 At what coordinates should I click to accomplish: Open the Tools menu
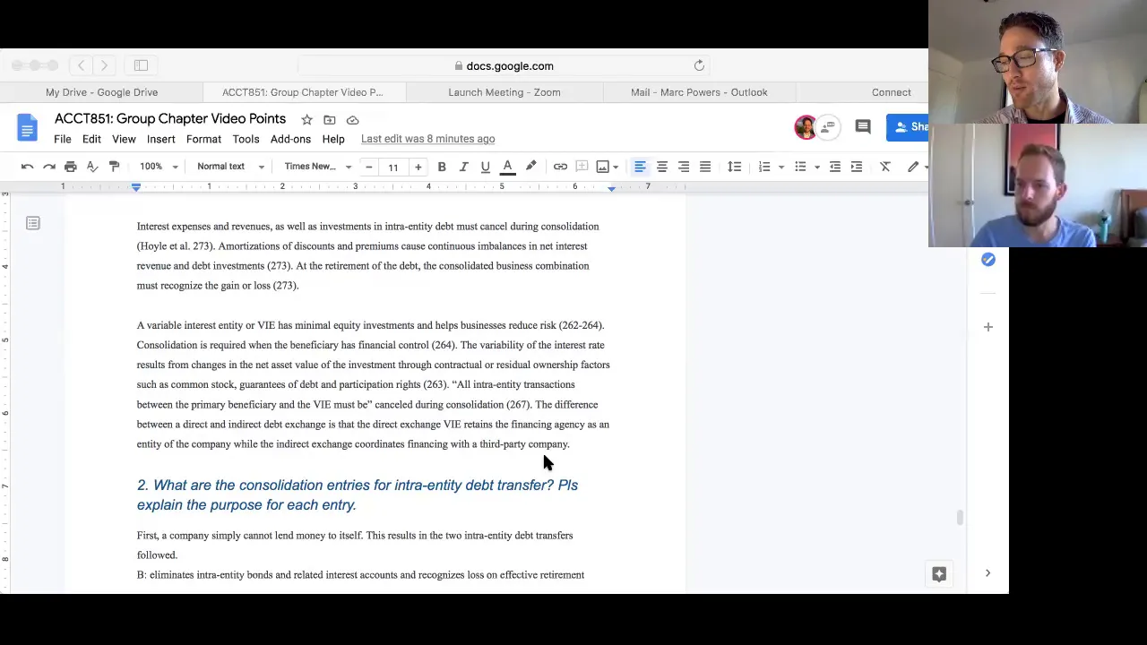point(246,139)
